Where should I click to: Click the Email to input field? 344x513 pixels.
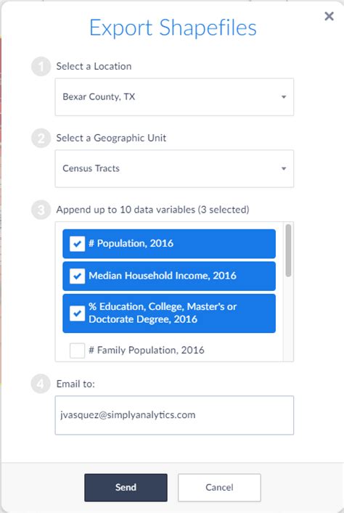[x=174, y=415]
